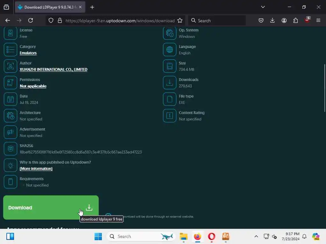Click the Op. System icon

coord(170,33)
